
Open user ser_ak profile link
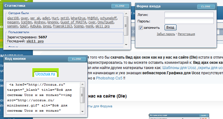[x=35, y=18]
